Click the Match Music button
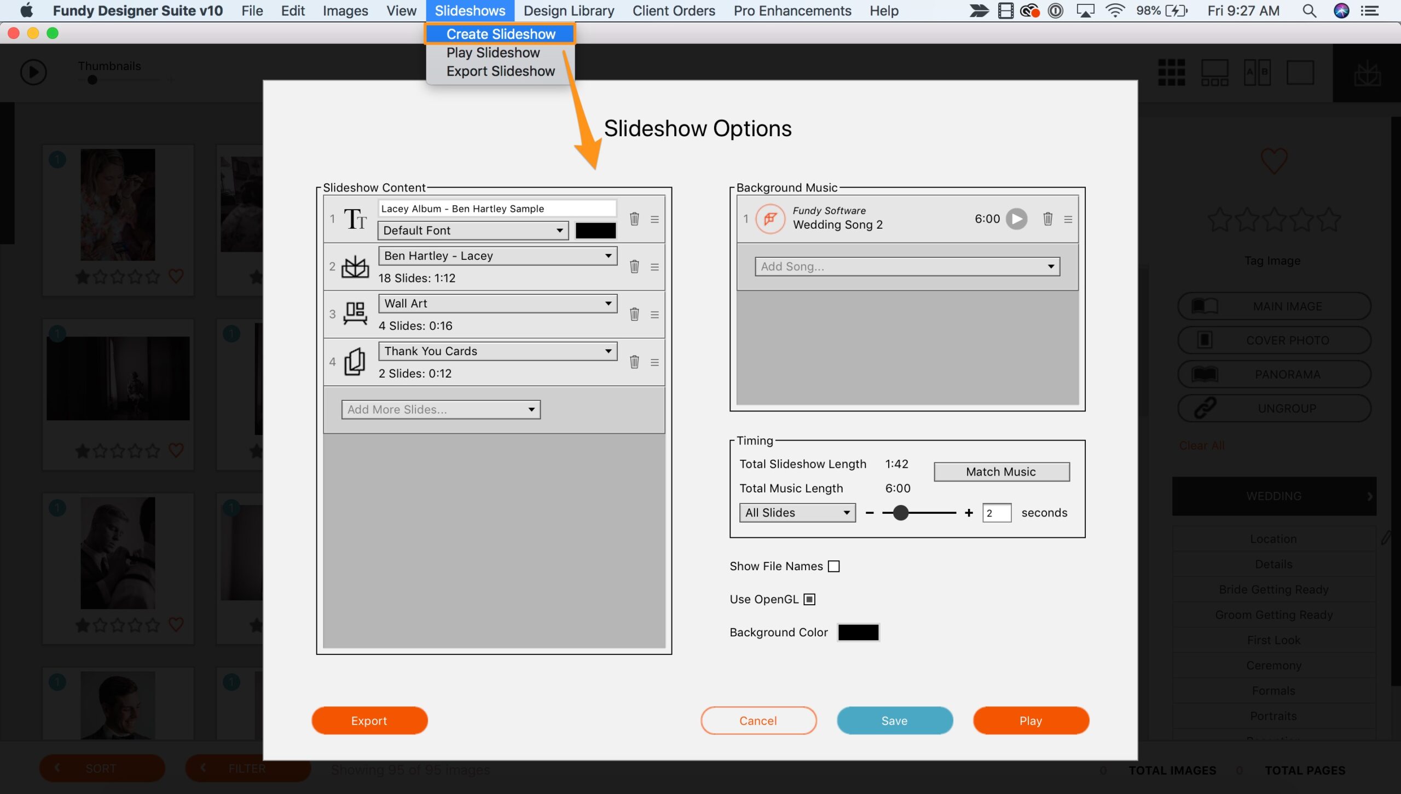 tap(1001, 472)
